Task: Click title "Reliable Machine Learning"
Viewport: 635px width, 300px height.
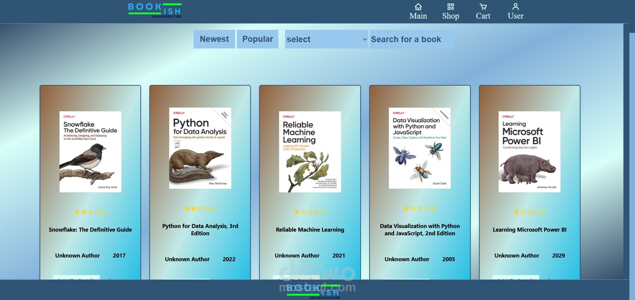Action: point(310,230)
